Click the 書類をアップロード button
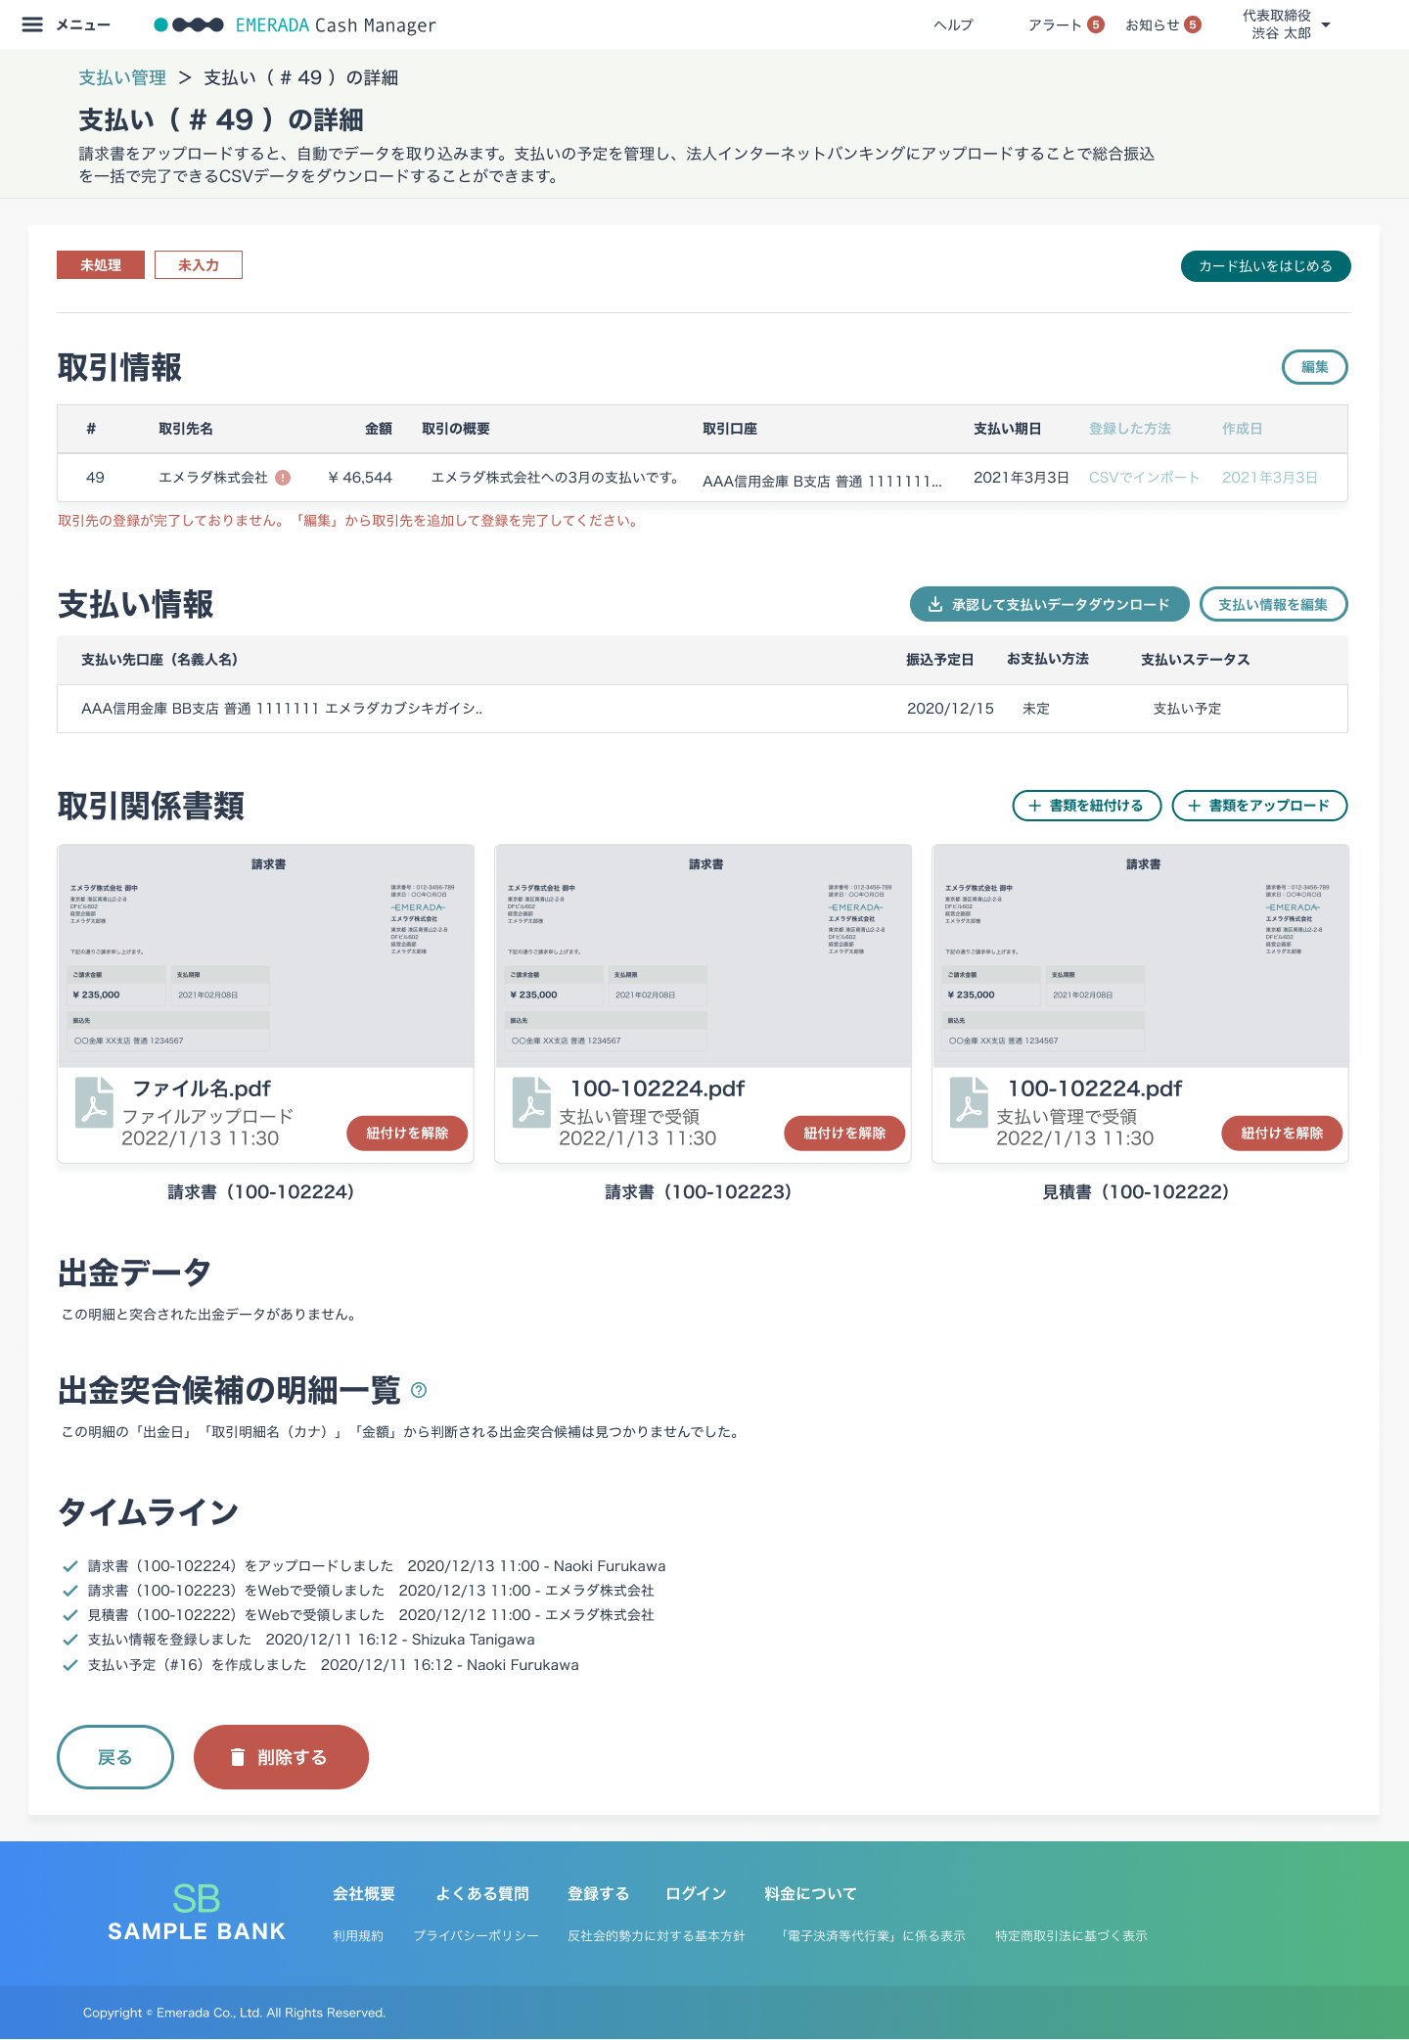This screenshot has width=1409, height=2040. tap(1259, 806)
